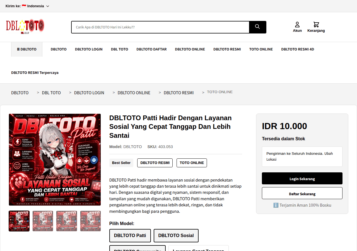Go to DBLTOTO RESMI breadcrumb link
357x251 pixels.
coord(178,93)
